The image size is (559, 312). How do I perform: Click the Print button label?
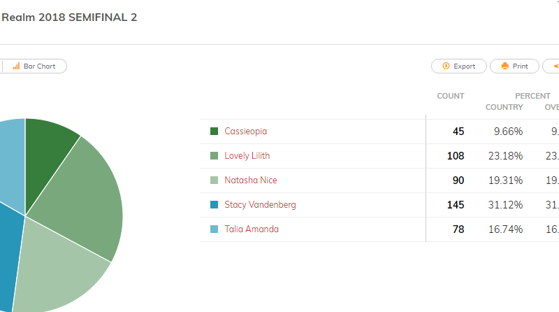[x=520, y=66]
